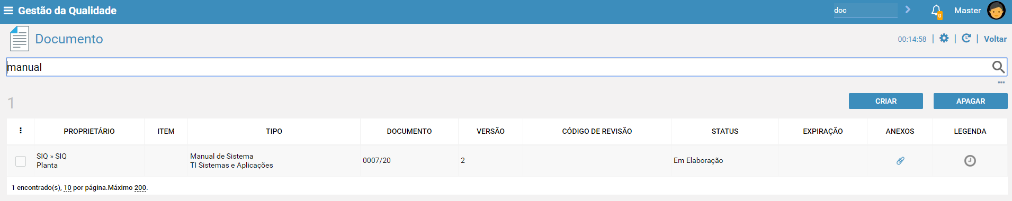Open the notifications bell
Screen dimensions: 1012x201
936,11
